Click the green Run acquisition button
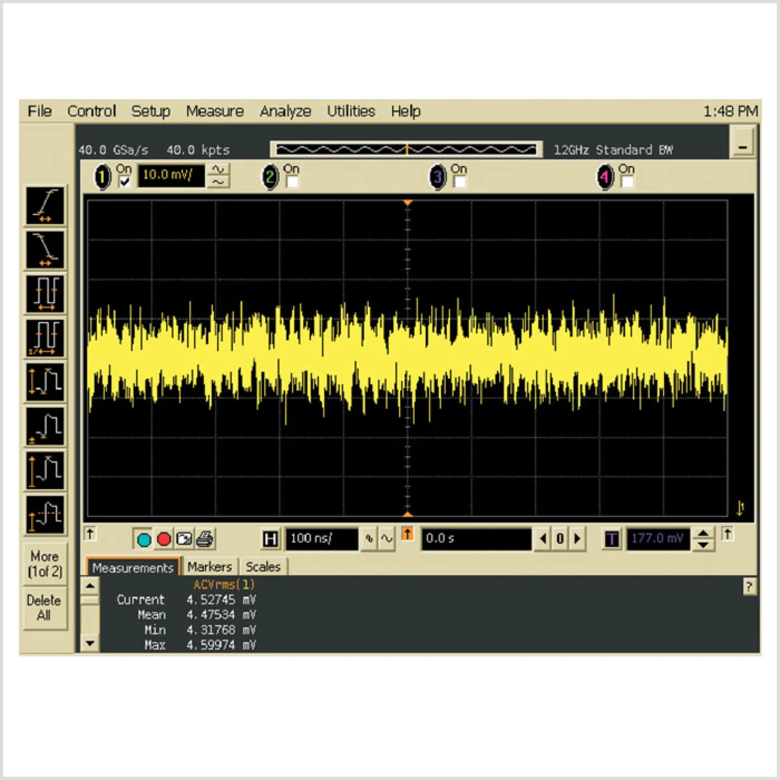The width and height of the screenshot is (780, 780). click(x=144, y=539)
